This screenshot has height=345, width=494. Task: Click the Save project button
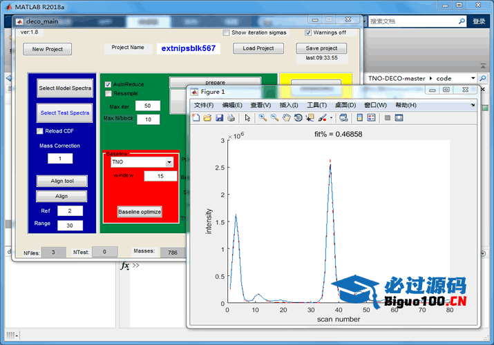321,48
